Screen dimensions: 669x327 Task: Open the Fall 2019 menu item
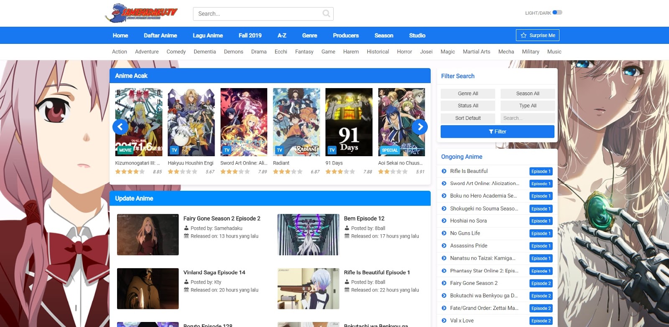click(250, 35)
